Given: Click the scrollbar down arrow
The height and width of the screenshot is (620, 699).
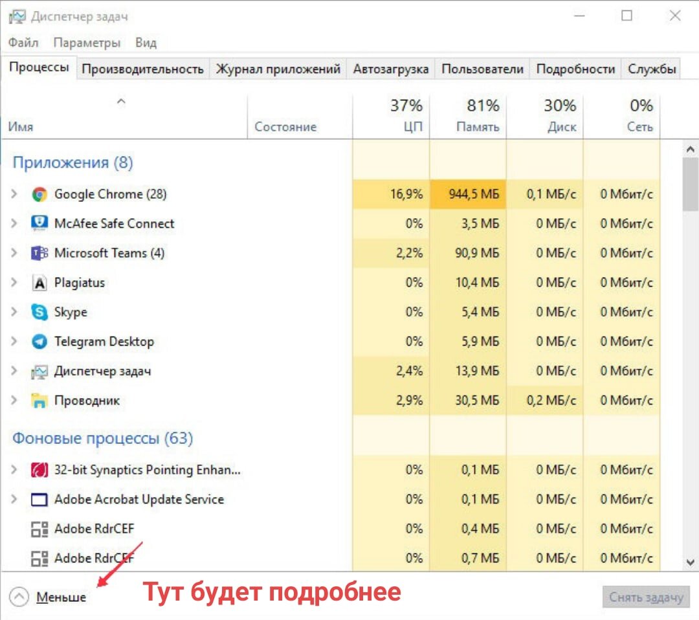Looking at the screenshot, I should click(690, 562).
